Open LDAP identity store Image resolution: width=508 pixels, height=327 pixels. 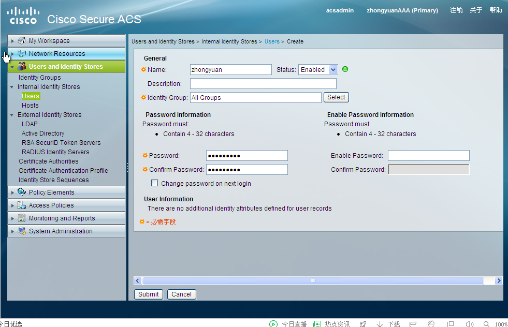[x=30, y=124]
